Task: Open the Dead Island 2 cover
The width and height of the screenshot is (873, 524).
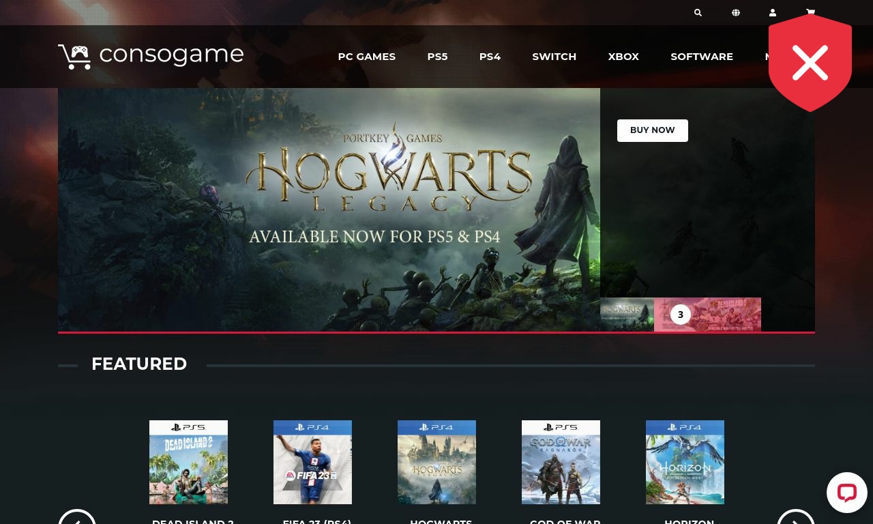Action: click(188, 462)
